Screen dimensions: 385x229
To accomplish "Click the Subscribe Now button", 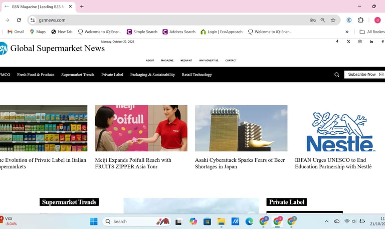I will point(364,74).
